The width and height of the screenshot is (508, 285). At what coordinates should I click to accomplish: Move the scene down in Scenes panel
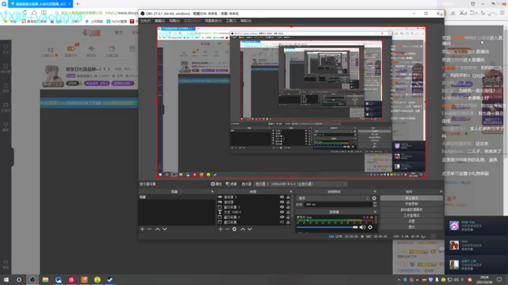[x=164, y=229]
